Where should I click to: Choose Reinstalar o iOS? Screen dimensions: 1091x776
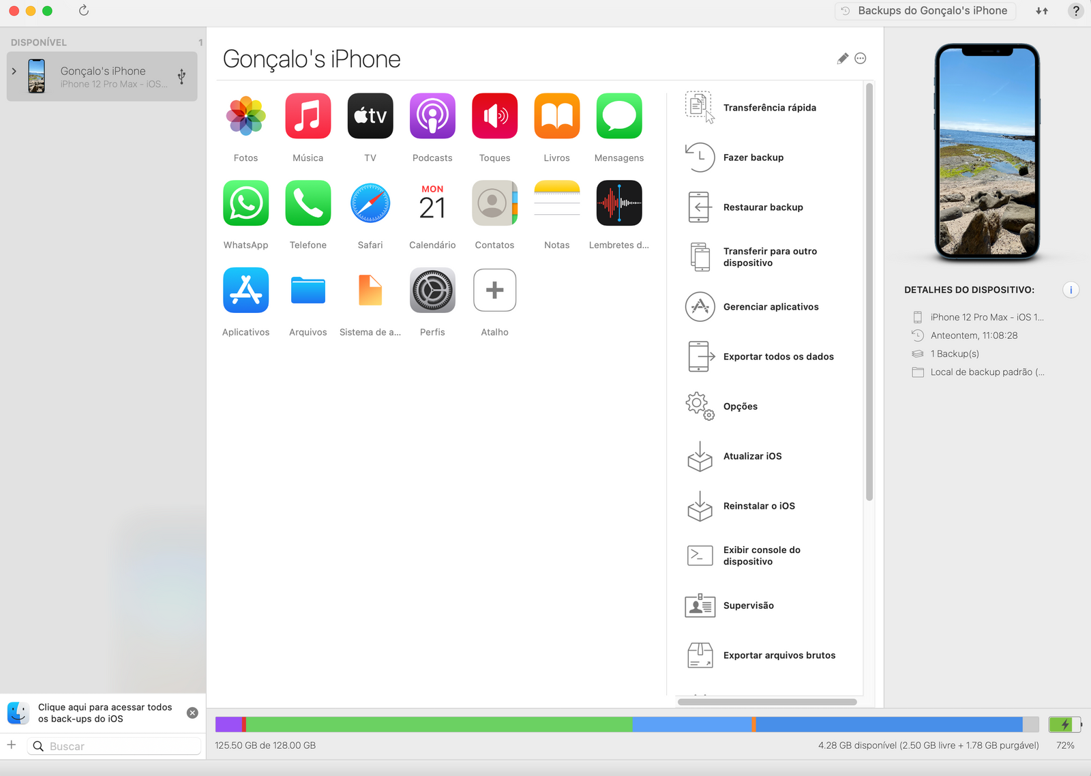[740, 506]
